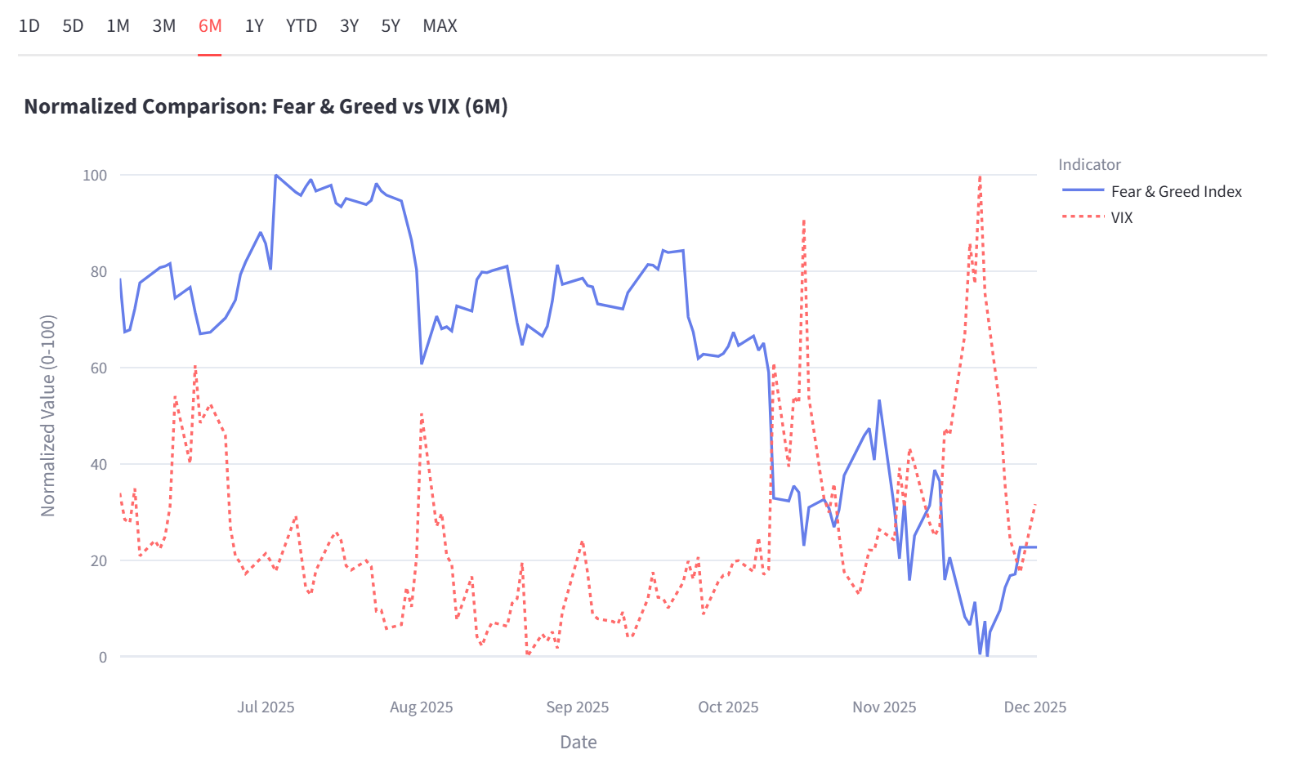Click the Aug 2025 axis label
This screenshot has width=1300, height=772.
[x=421, y=707]
